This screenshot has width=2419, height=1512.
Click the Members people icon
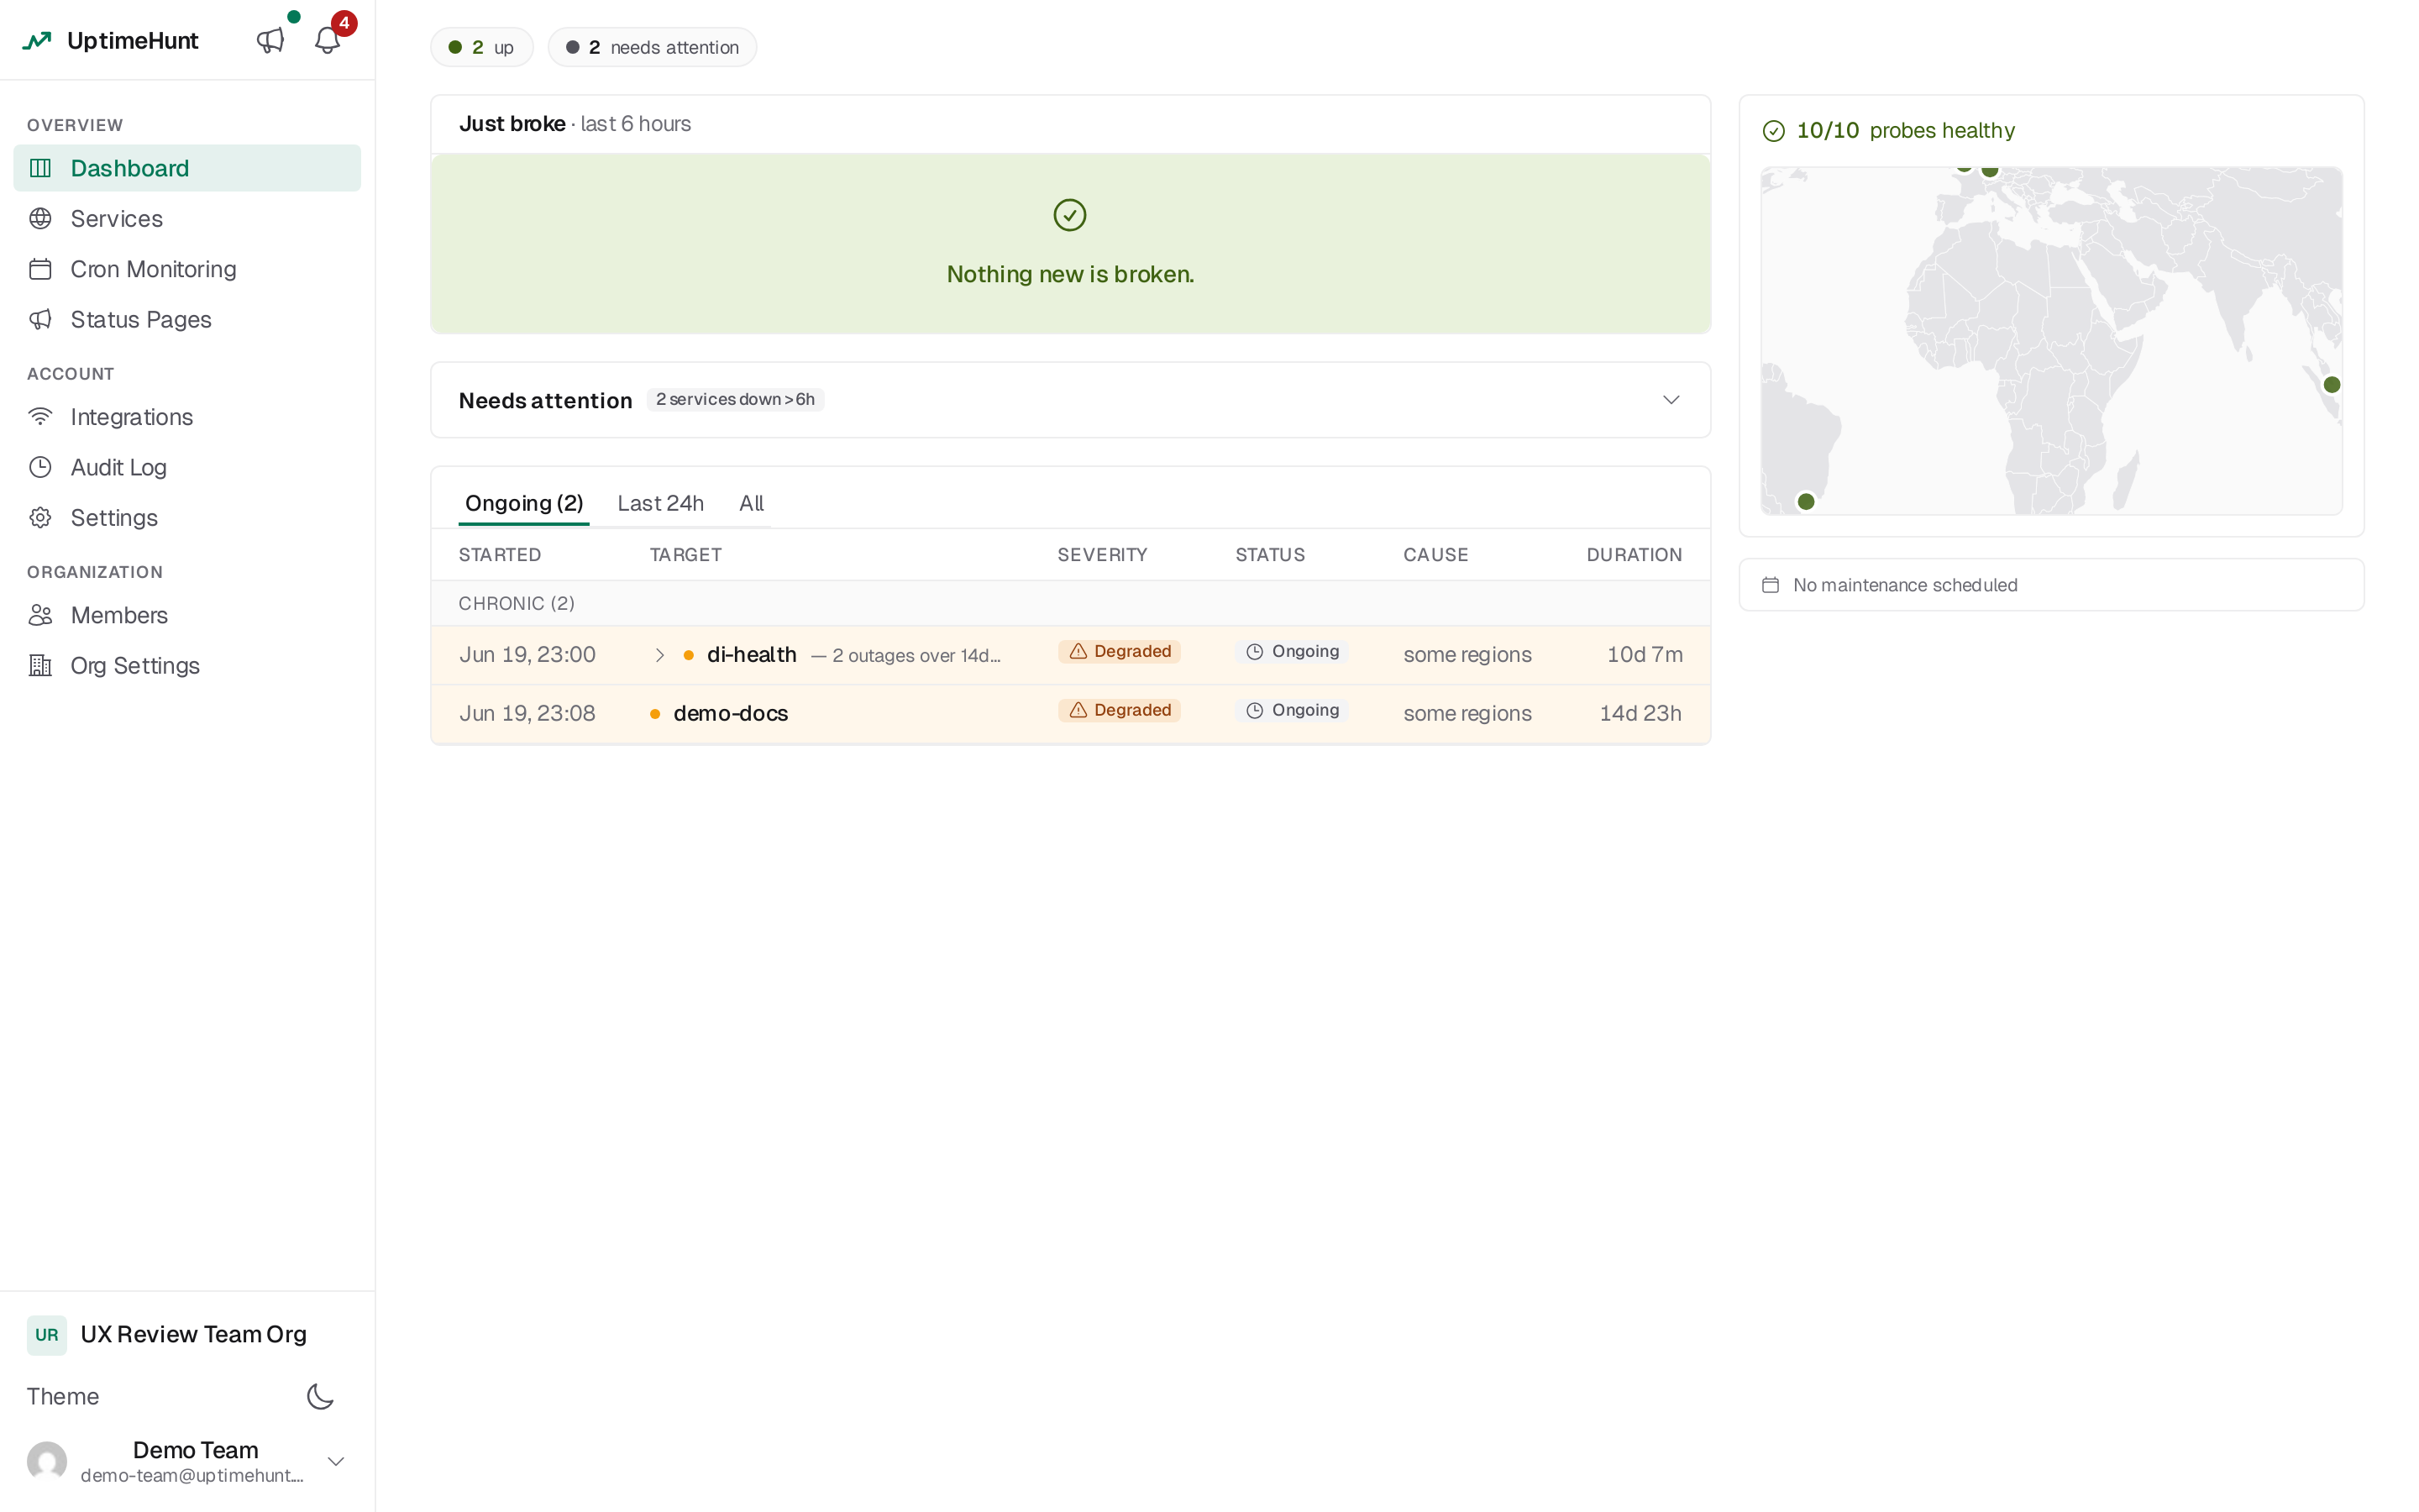[40, 615]
